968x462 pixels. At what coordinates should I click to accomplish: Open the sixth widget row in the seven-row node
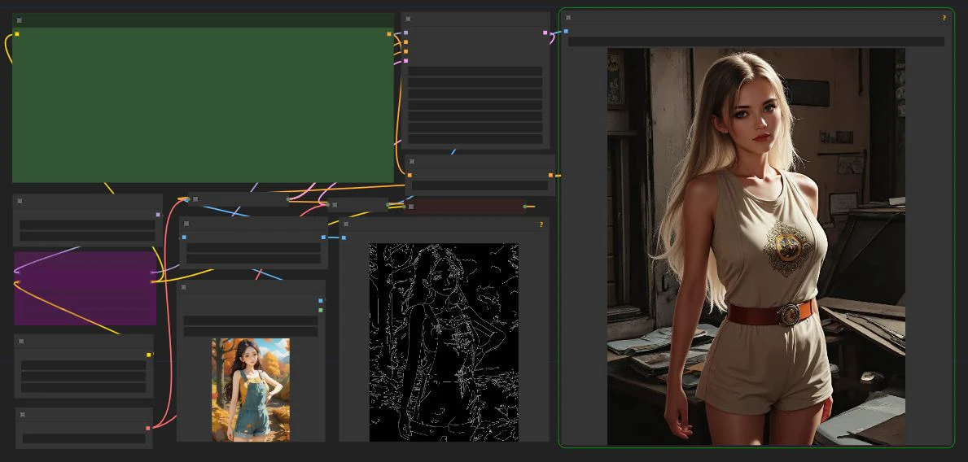(475, 129)
